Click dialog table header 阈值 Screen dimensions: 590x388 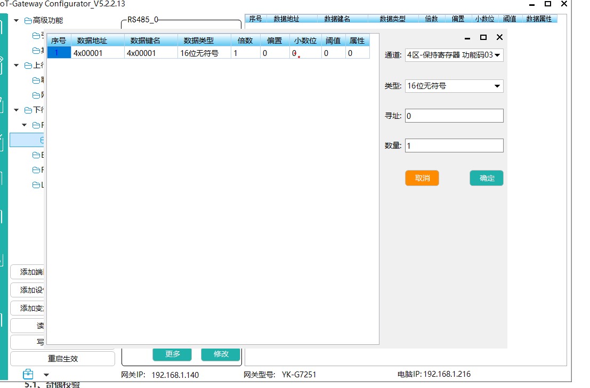334,41
